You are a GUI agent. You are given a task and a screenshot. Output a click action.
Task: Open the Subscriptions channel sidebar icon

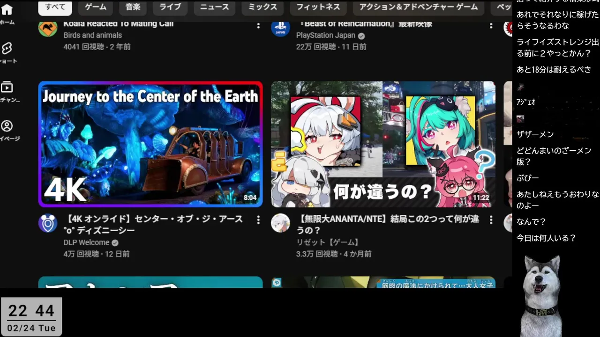7,87
